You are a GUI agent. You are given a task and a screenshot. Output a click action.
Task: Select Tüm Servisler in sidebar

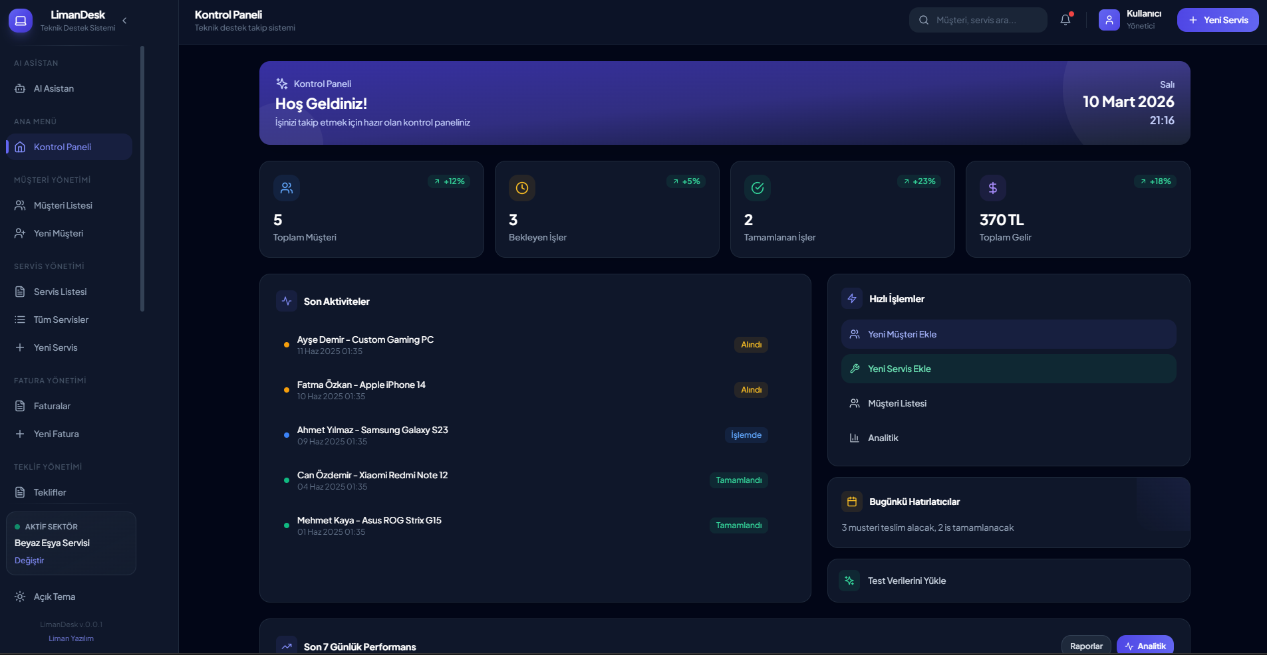(x=61, y=320)
